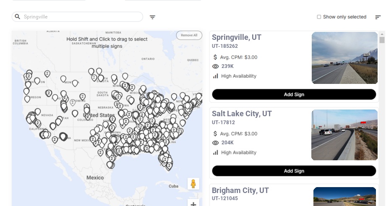Viewport: 386px width, 206px height.
Task: Click Salt Lake City views eye icon
Action: click(216, 143)
